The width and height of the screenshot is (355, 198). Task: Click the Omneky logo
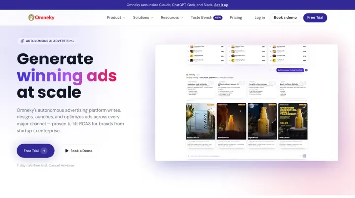(x=41, y=17)
